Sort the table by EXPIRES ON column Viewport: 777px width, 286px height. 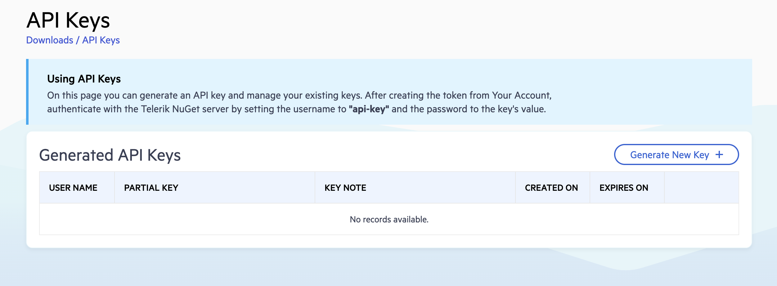[x=624, y=188]
